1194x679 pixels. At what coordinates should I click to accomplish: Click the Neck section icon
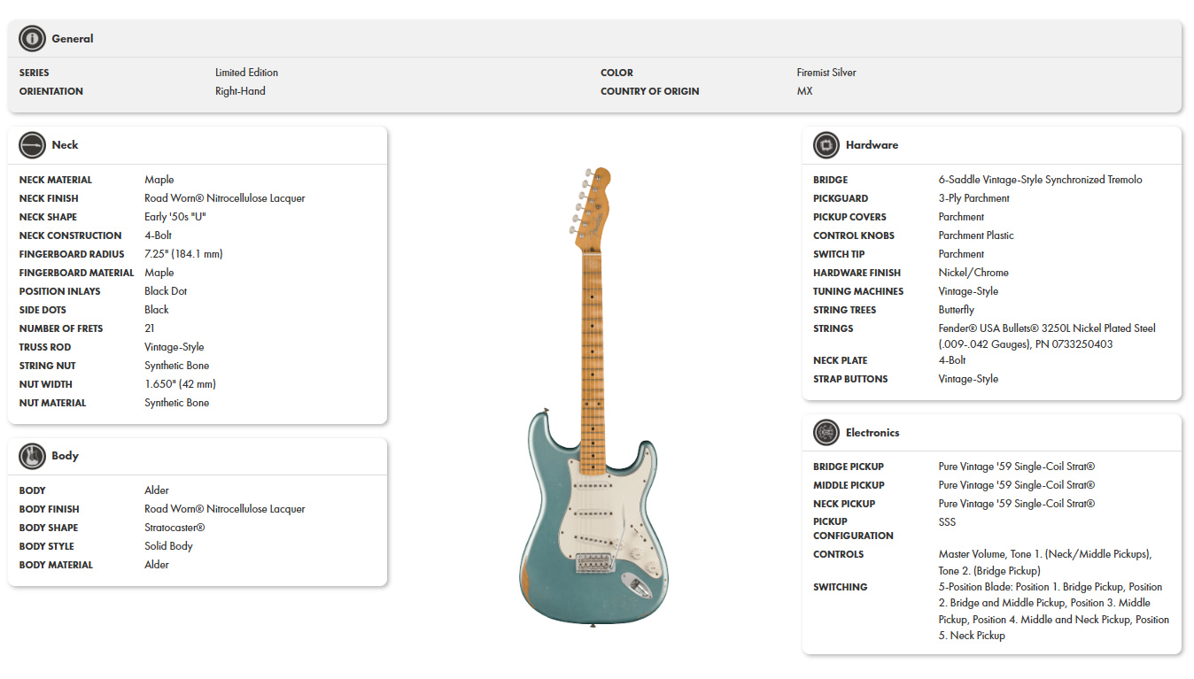(x=32, y=145)
